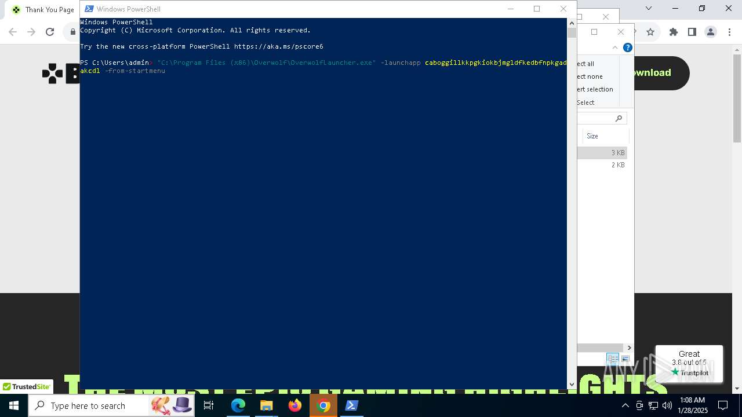Select the 2 KB file row
Screen dimensions: 742x417
coord(602,165)
